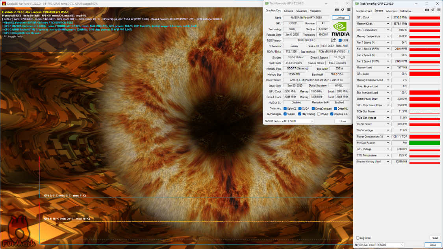Screen dimensions: 443x249
Task: Click the BIOS export share icon
Action: 333,40
